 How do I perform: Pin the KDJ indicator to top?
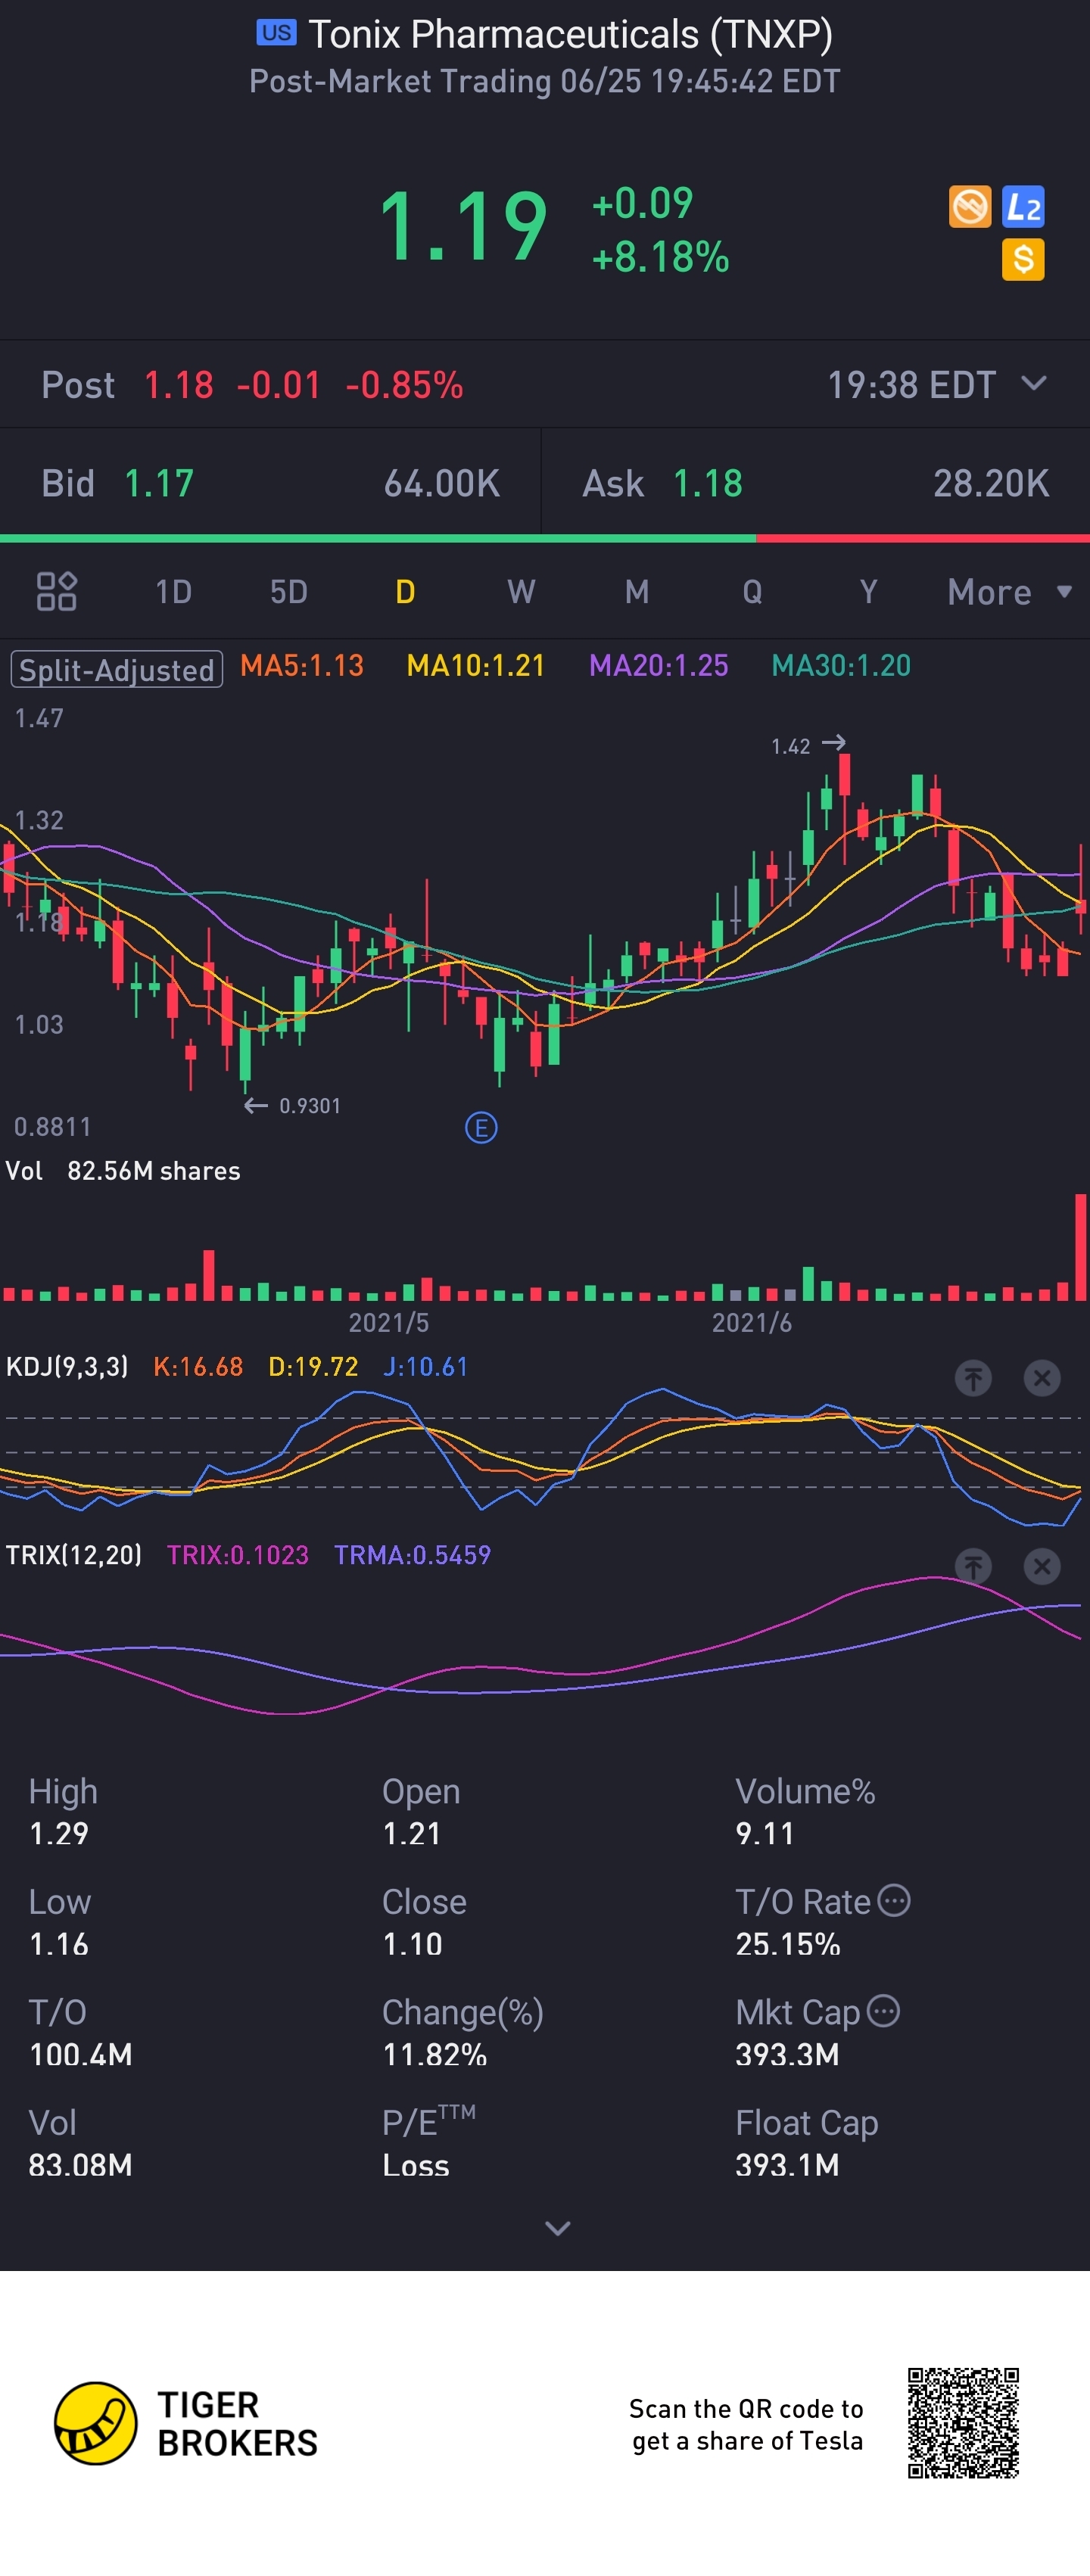(973, 1378)
